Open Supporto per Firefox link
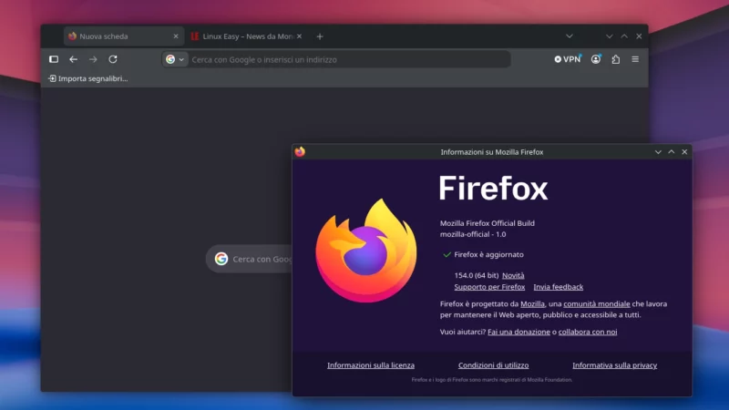Viewport: 729px width, 410px height. point(489,287)
